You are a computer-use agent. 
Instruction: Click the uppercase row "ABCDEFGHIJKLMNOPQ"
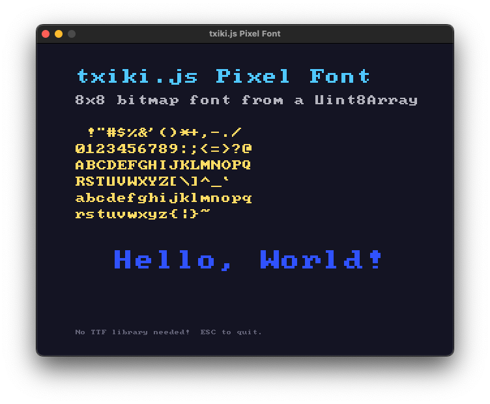click(x=163, y=165)
